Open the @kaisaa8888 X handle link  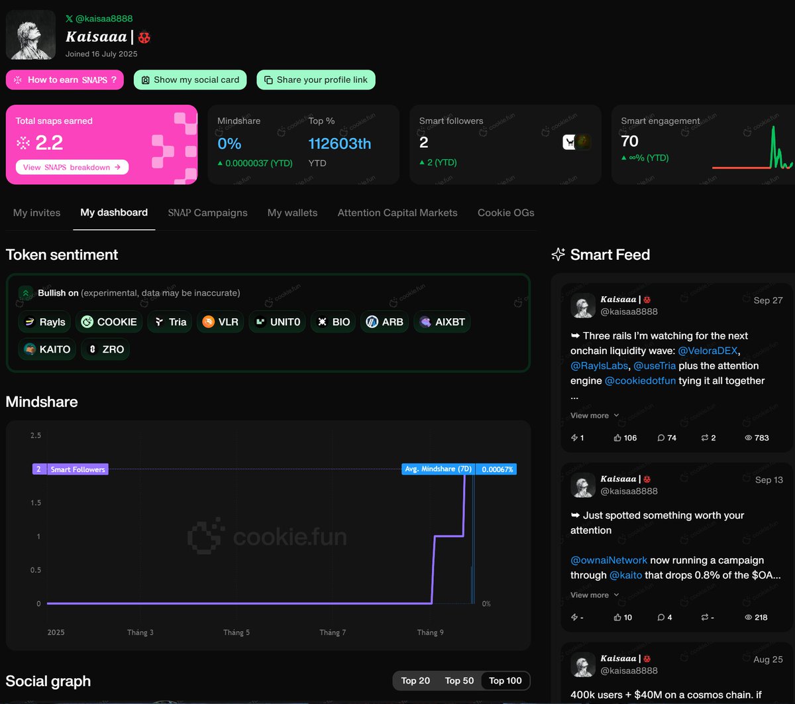[104, 19]
